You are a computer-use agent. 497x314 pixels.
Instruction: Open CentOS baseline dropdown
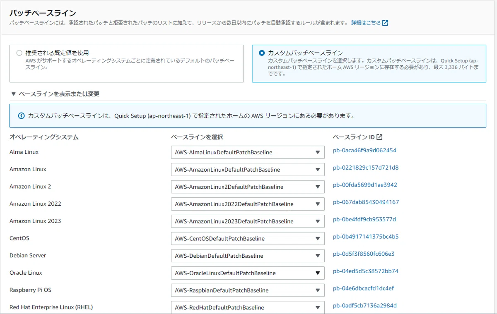(248, 239)
